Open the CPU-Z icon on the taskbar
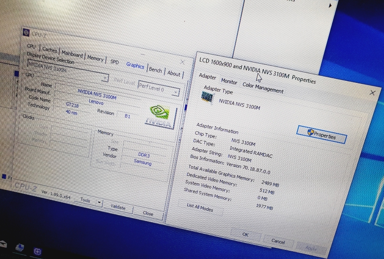The image size is (384, 259). (37, 252)
